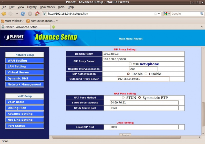Click the Register Interval input field
The height and width of the screenshot is (144, 205).
click(x=143, y=69)
